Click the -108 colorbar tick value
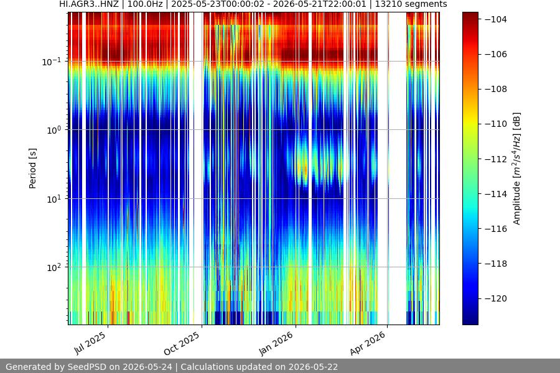 pos(496,90)
